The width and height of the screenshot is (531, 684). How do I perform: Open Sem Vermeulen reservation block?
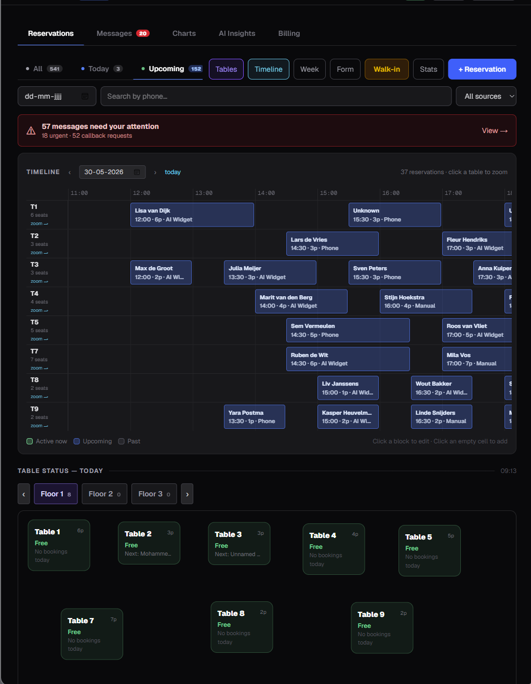click(x=348, y=330)
